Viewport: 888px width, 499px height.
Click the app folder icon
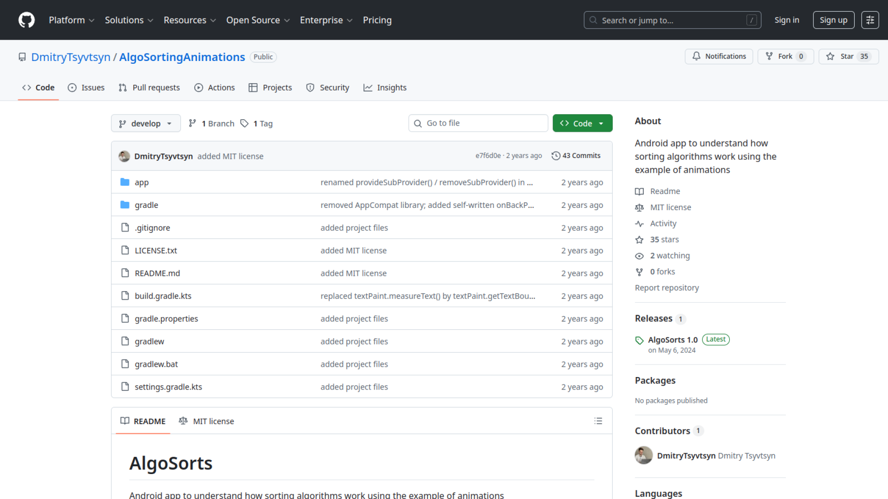125,182
